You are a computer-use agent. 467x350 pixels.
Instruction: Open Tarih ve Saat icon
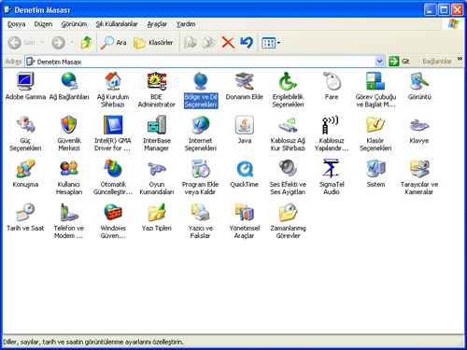click(25, 217)
